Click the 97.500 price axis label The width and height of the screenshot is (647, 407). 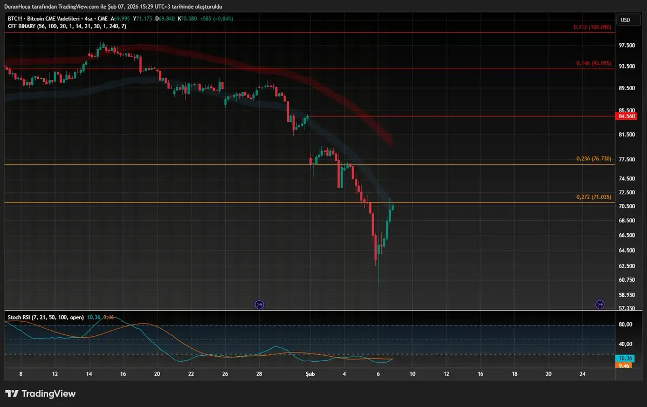[x=627, y=45]
